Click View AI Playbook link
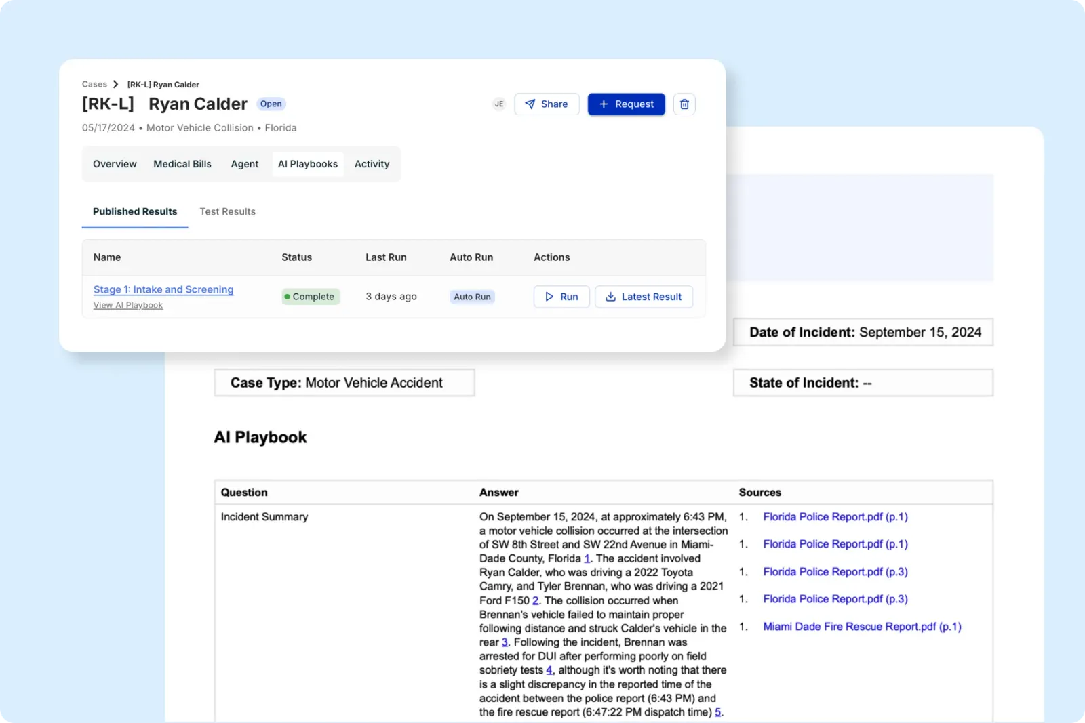Viewport: 1085px width, 723px height. (x=128, y=306)
